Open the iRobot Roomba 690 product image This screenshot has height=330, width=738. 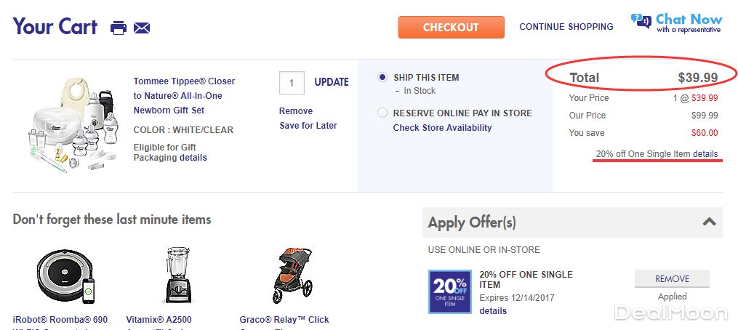(x=65, y=276)
